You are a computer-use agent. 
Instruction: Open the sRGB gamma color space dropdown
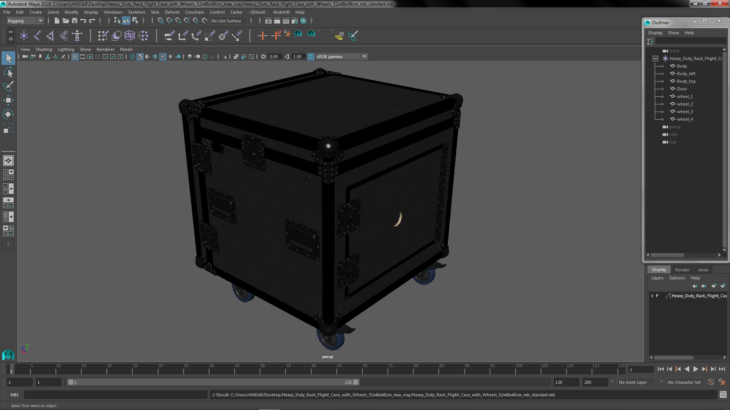[364, 57]
